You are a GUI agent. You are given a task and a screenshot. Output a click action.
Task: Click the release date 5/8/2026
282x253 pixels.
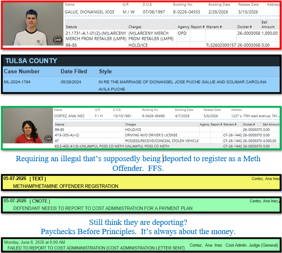pyautogui.click(x=211, y=116)
